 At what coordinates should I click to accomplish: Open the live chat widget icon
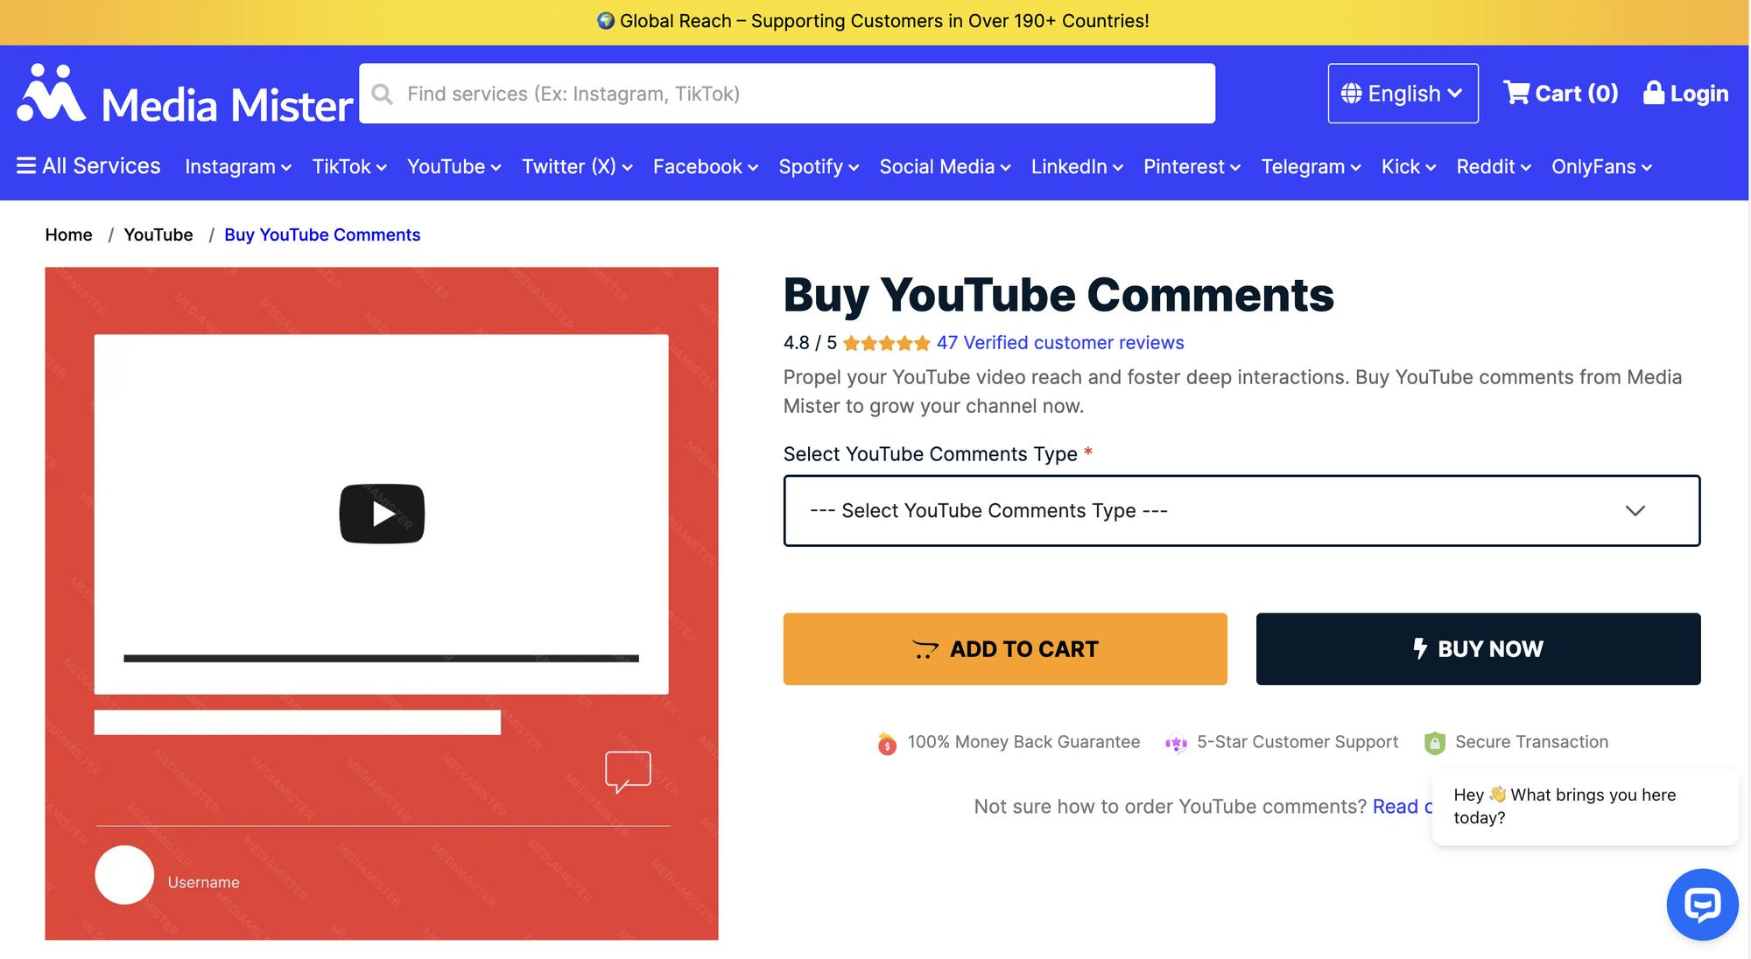(x=1702, y=905)
